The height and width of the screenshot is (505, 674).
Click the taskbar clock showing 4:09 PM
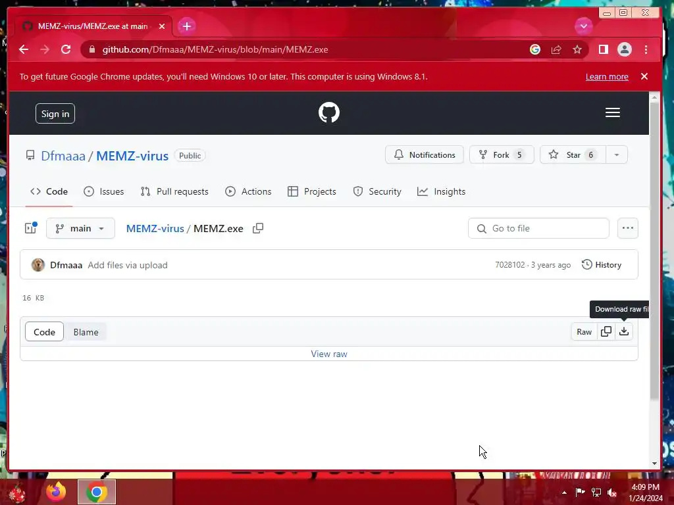pyautogui.click(x=646, y=492)
